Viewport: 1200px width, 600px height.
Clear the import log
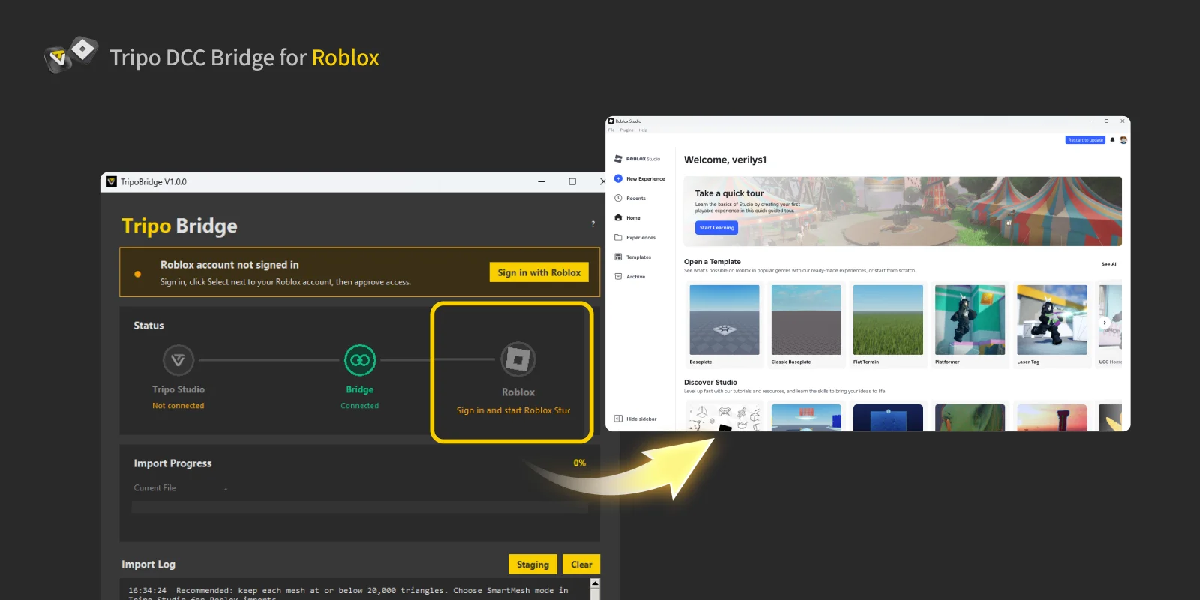click(581, 565)
